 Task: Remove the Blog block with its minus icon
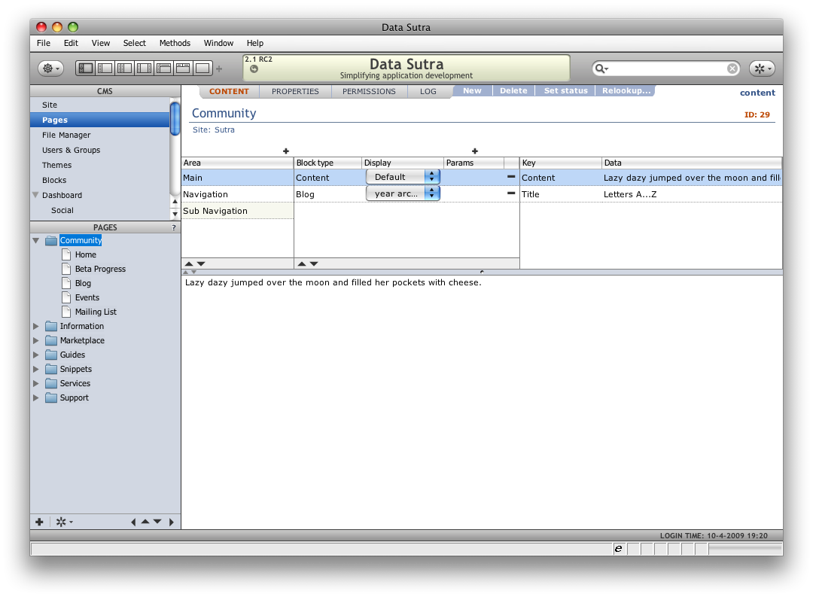510,193
